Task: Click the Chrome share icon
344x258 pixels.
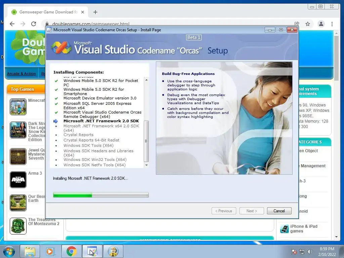Action: 297,24
